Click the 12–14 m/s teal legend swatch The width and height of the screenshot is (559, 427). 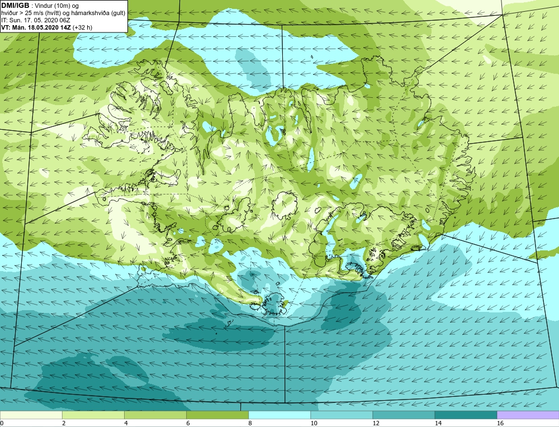[x=403, y=415]
